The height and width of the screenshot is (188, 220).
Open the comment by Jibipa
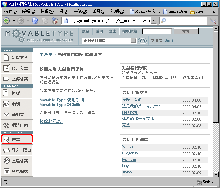[127, 172]
